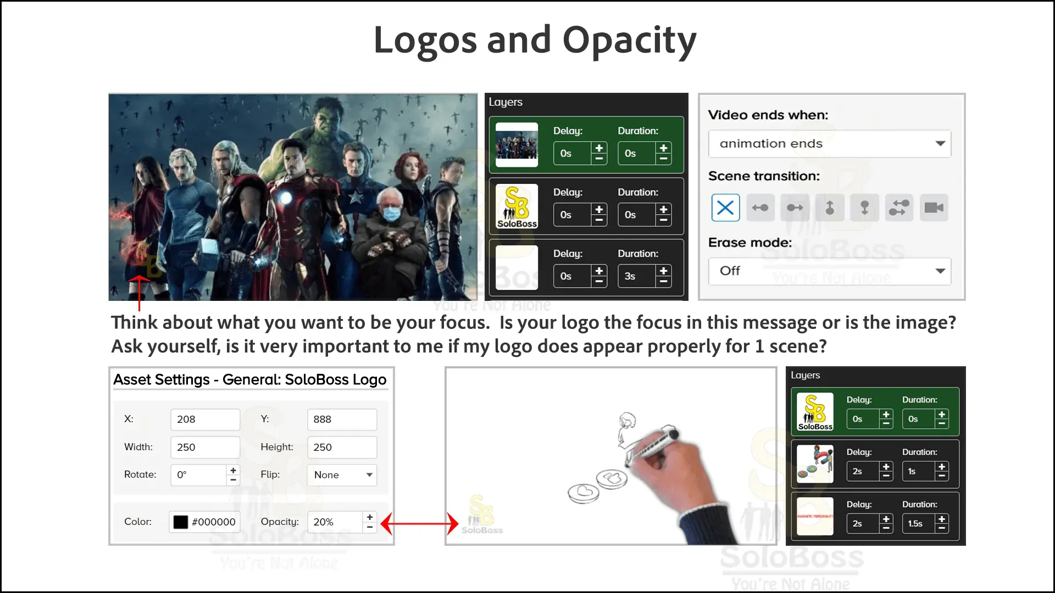This screenshot has height=593, width=1055.
Task: Increase the 1.5s Duration value
Action: (x=942, y=519)
